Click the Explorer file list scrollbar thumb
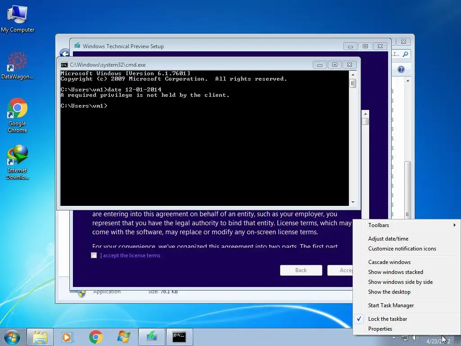 pyautogui.click(x=407, y=190)
